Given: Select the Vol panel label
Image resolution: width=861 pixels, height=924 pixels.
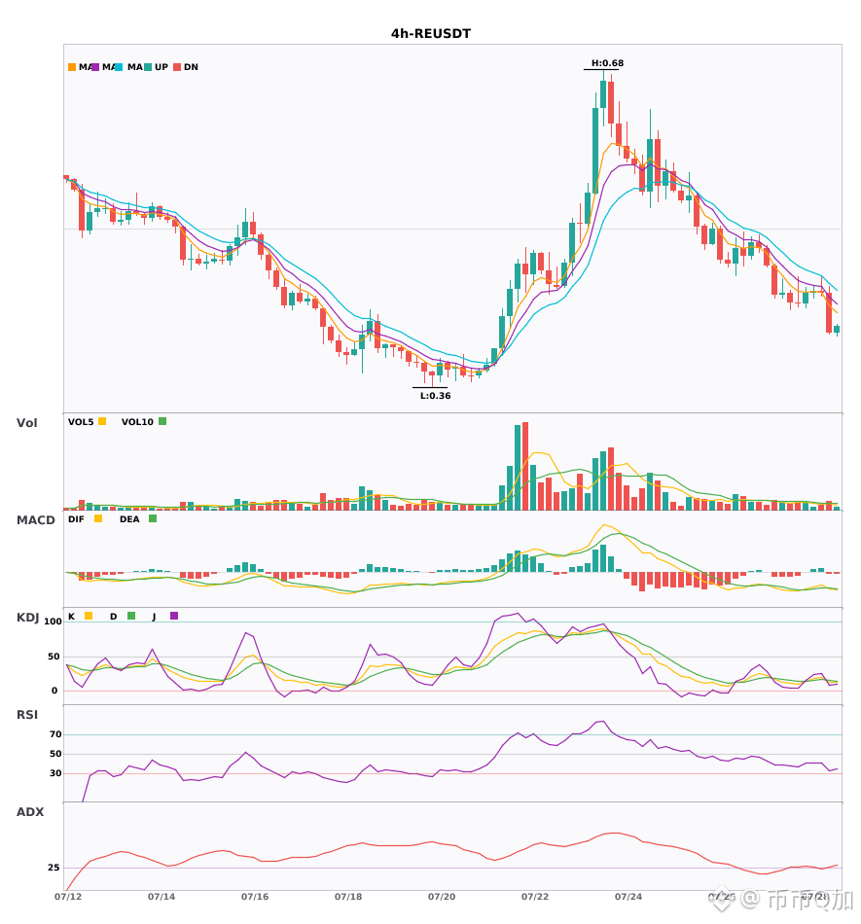Looking at the screenshot, I should coord(26,423).
